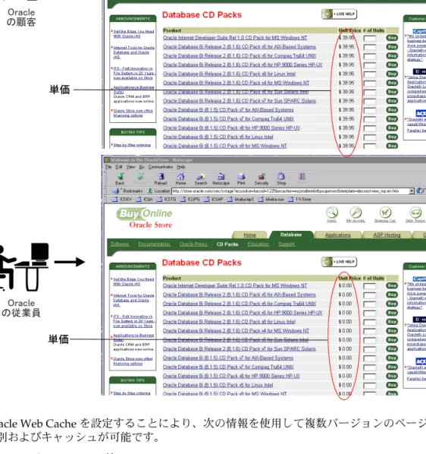This screenshot has height=454, width=426.
Task: Select CD Packs in the green sub-navigation
Action: (227, 244)
